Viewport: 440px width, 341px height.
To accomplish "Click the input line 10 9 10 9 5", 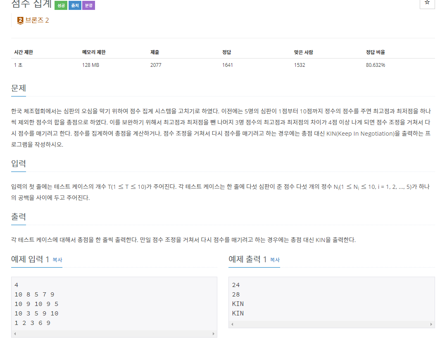I will click(x=36, y=304).
